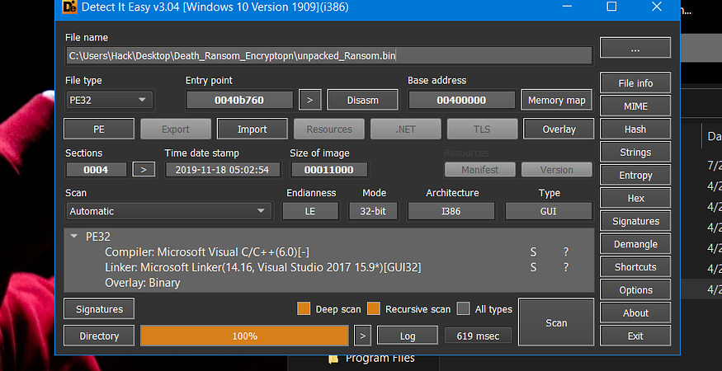This screenshot has height=371, width=722.
Task: Open the Import table button
Action: coord(252,129)
